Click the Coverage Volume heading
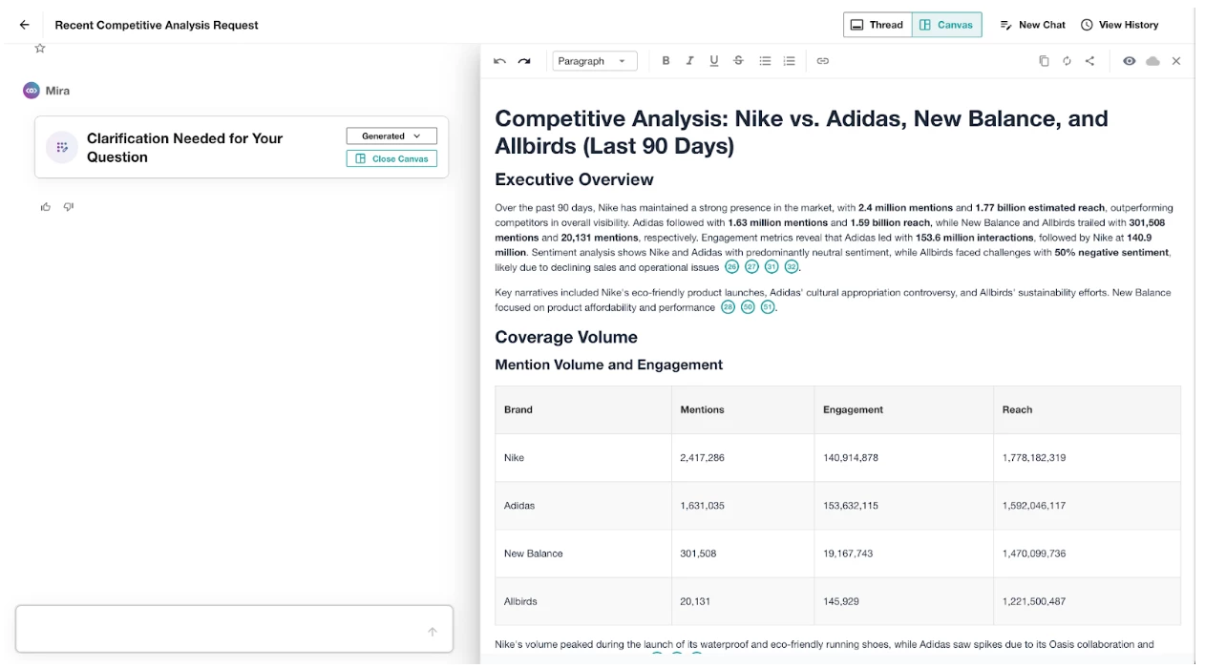Viewport: 1205px width, 668px height. coord(566,337)
